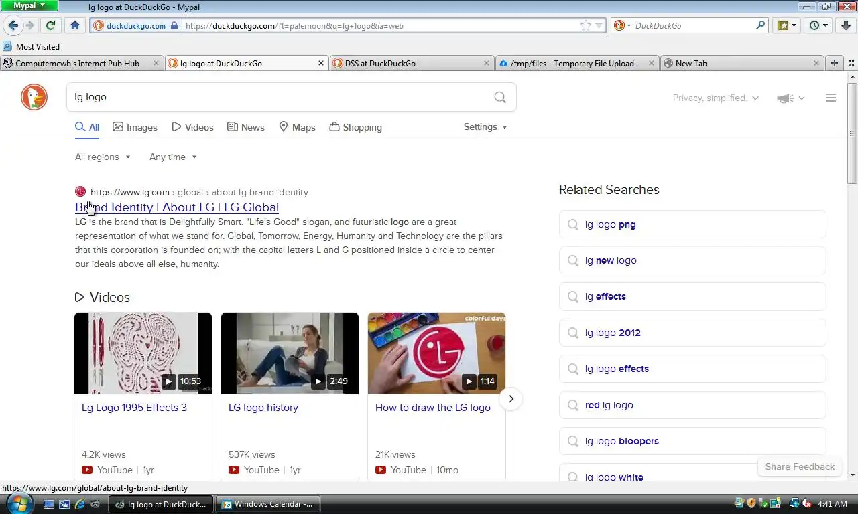Screen dimensions: 858x514
Task: Click the search magnifier in DuckDuckGo box
Action: pyautogui.click(x=500, y=97)
